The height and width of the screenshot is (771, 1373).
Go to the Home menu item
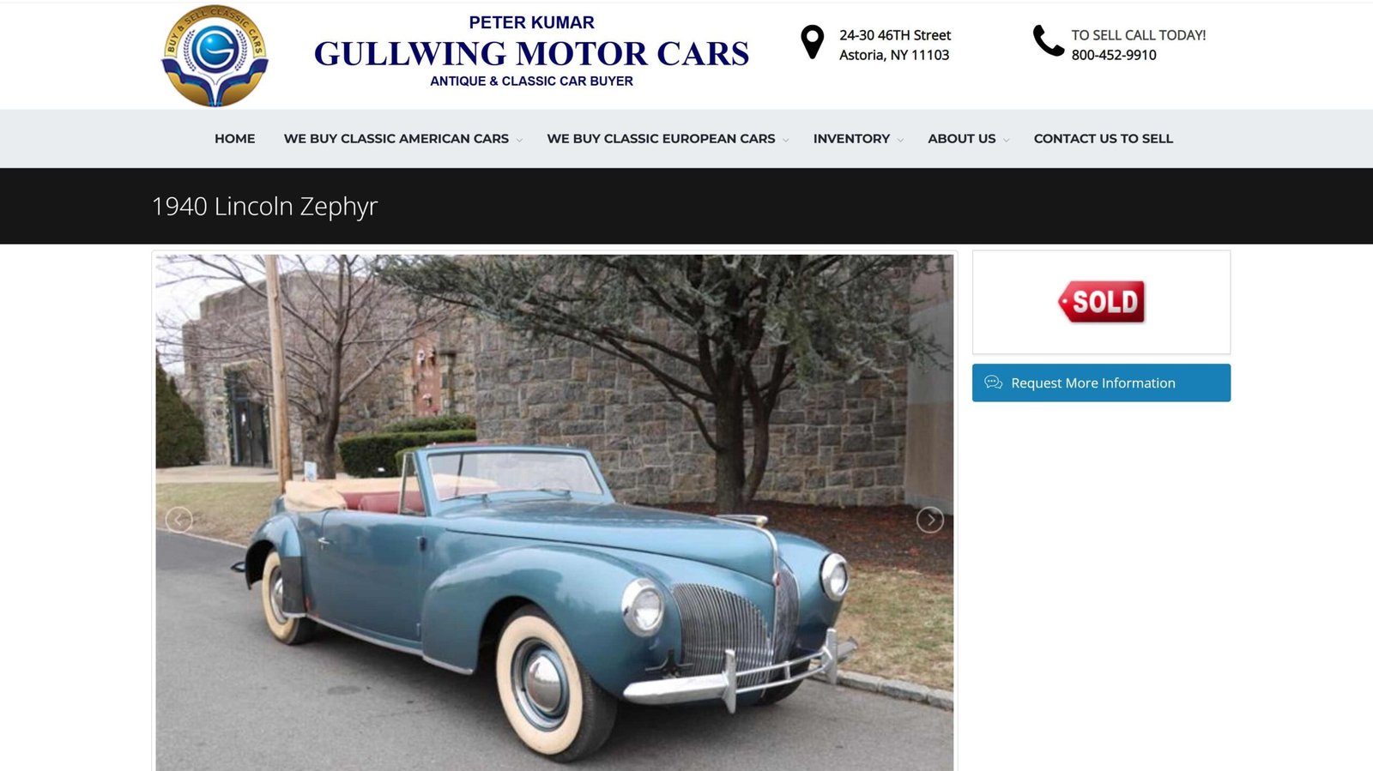click(x=234, y=138)
